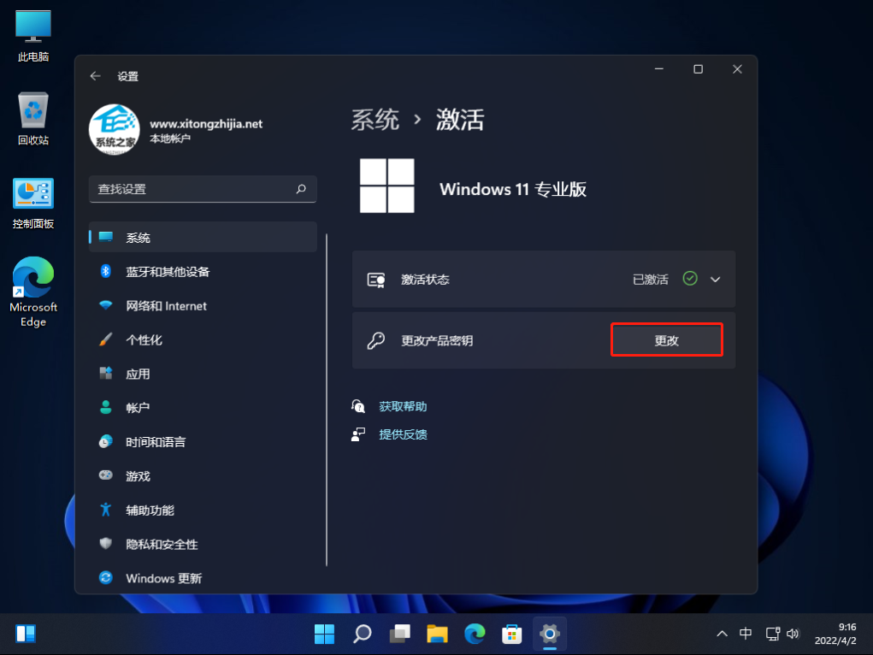The height and width of the screenshot is (655, 873).
Task: Click the key icon beside 更改产品密钥
Action: pos(376,340)
